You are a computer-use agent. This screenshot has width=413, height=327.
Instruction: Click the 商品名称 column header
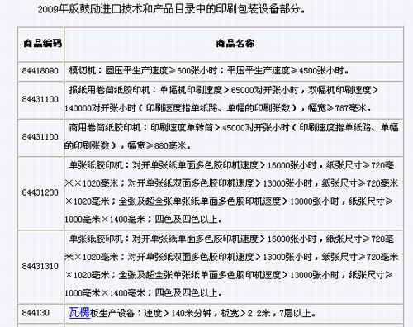click(x=235, y=44)
